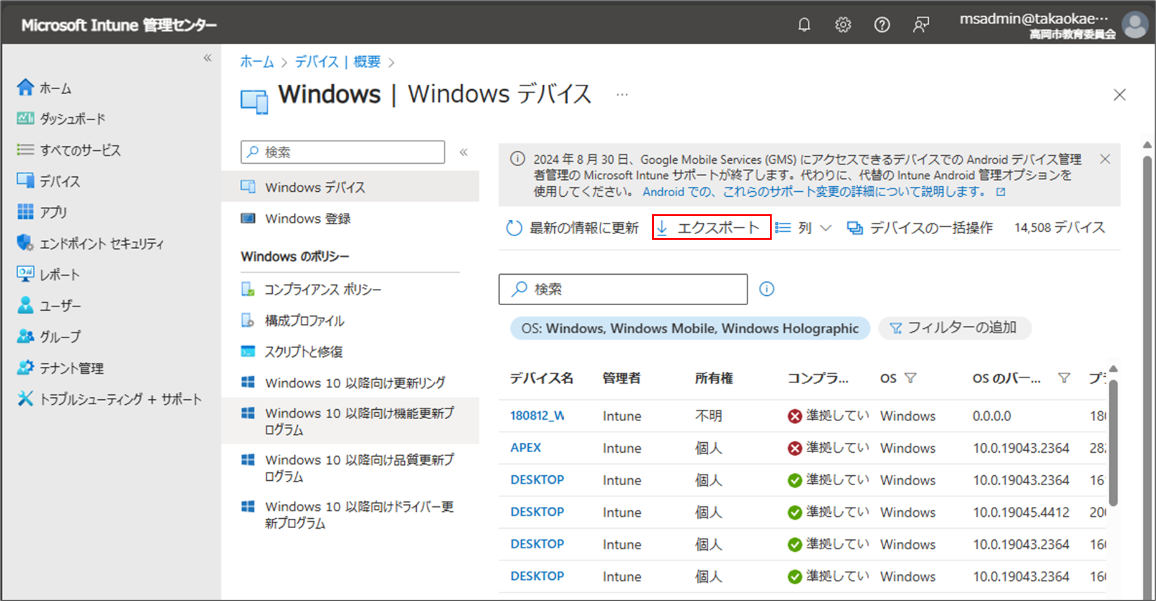The height and width of the screenshot is (601, 1156).
Task: Click the noncompliant status icon for APEX
Action: click(795, 448)
